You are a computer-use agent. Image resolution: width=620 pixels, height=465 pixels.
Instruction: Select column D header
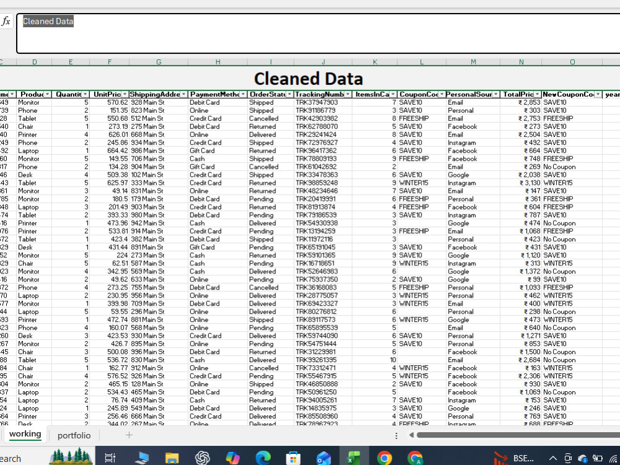coord(34,62)
